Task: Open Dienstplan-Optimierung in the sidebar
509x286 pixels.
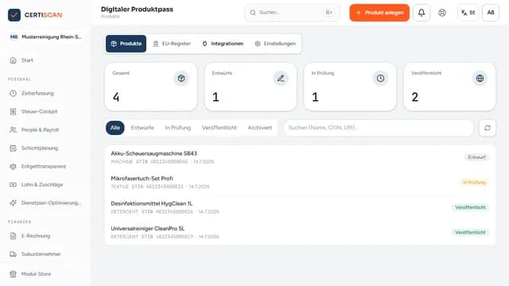Action: (45, 203)
